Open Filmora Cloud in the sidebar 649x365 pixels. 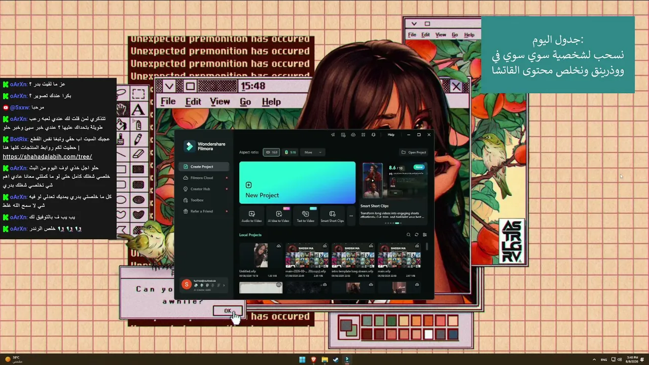tap(203, 178)
